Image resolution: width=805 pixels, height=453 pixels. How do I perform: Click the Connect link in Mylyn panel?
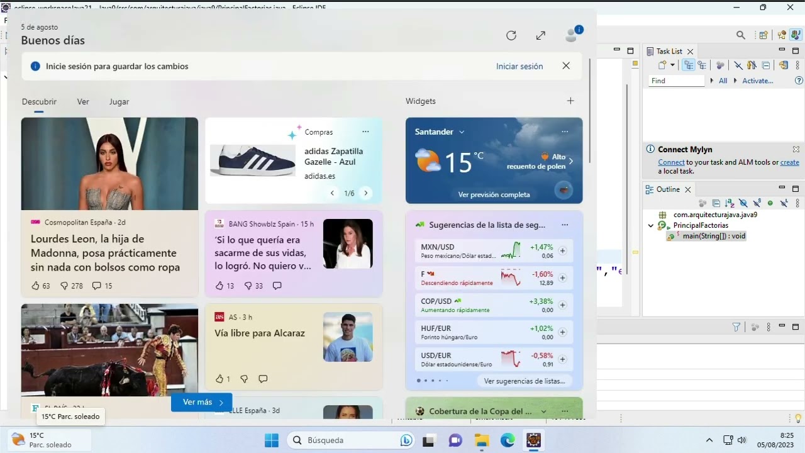pyautogui.click(x=671, y=162)
